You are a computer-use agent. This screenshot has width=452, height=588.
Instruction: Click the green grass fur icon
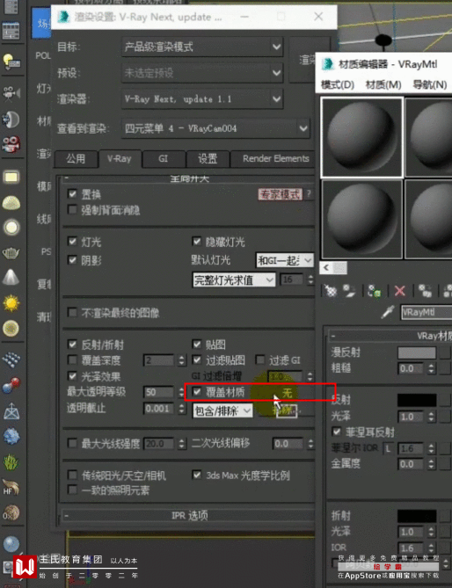pos(11,462)
